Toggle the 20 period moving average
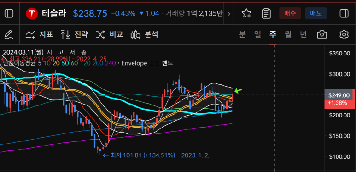356x172 pixels. coord(56,63)
